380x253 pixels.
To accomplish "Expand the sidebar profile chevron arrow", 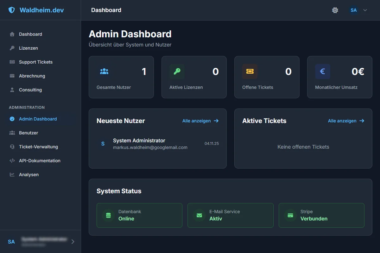I will click(73, 242).
